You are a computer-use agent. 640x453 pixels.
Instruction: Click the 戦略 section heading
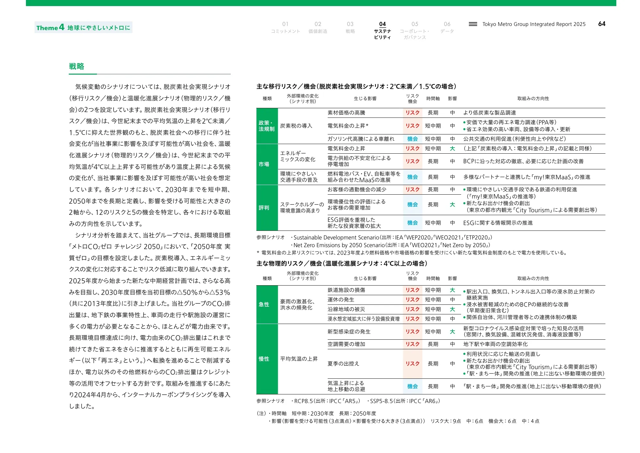coord(76,66)
